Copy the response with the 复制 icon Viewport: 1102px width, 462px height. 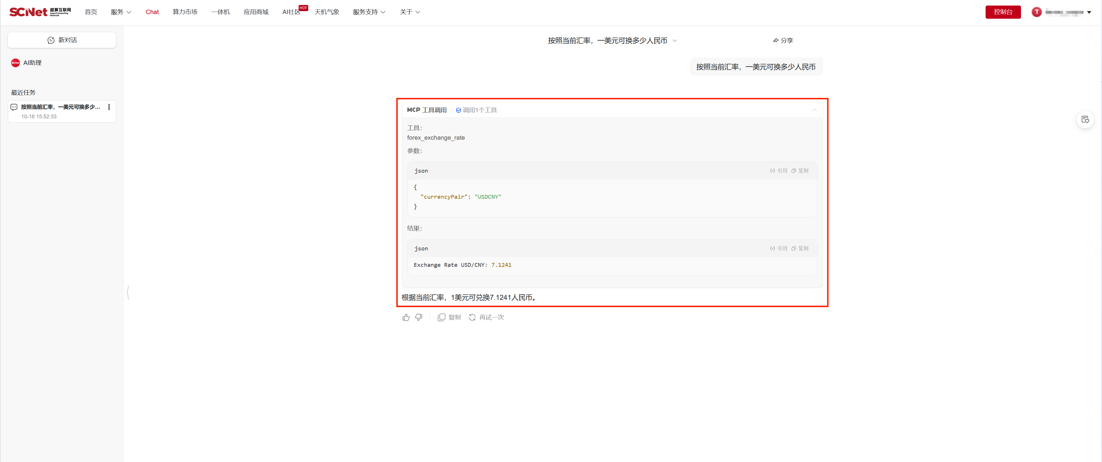tap(449, 317)
